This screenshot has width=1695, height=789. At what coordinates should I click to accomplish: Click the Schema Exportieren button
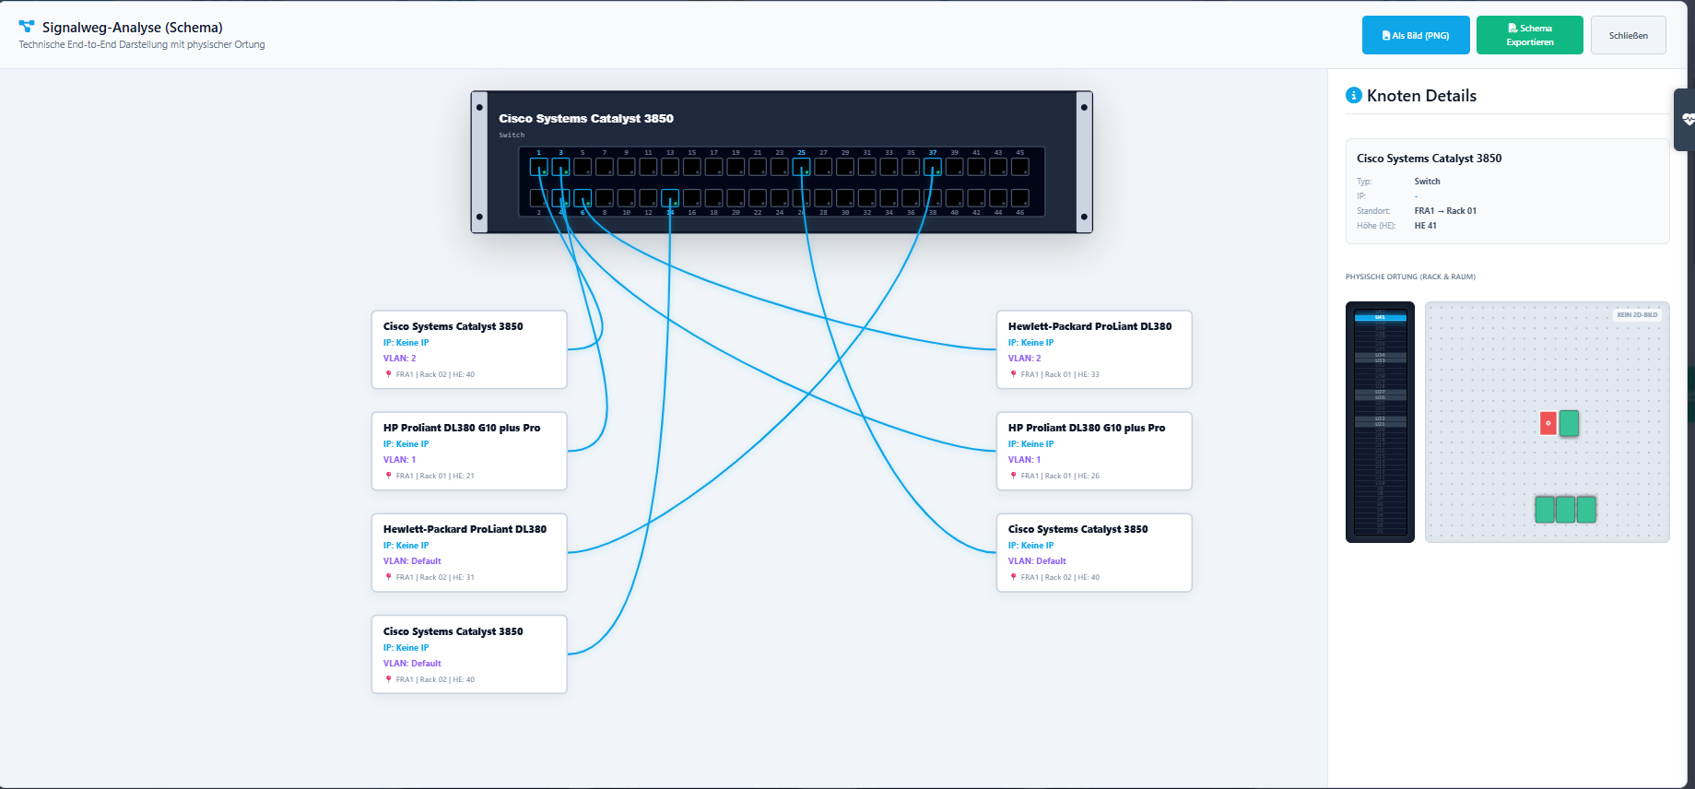1530,35
